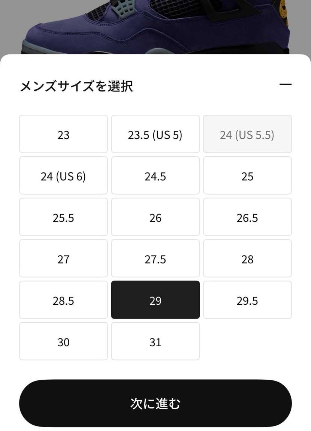
Task: Select size 25
Action: point(247,175)
